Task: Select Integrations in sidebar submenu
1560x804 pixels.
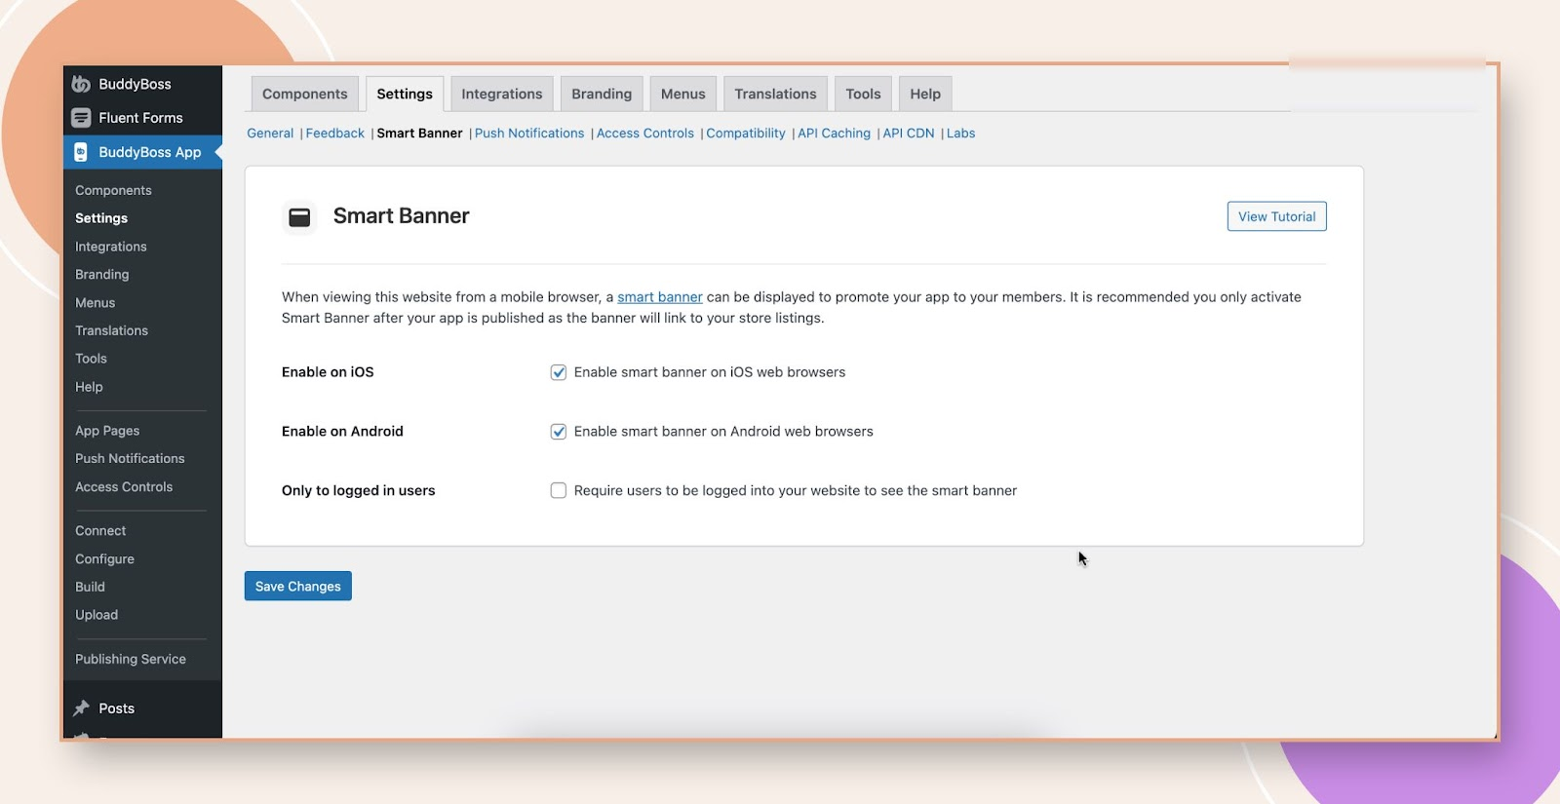Action: point(111,247)
